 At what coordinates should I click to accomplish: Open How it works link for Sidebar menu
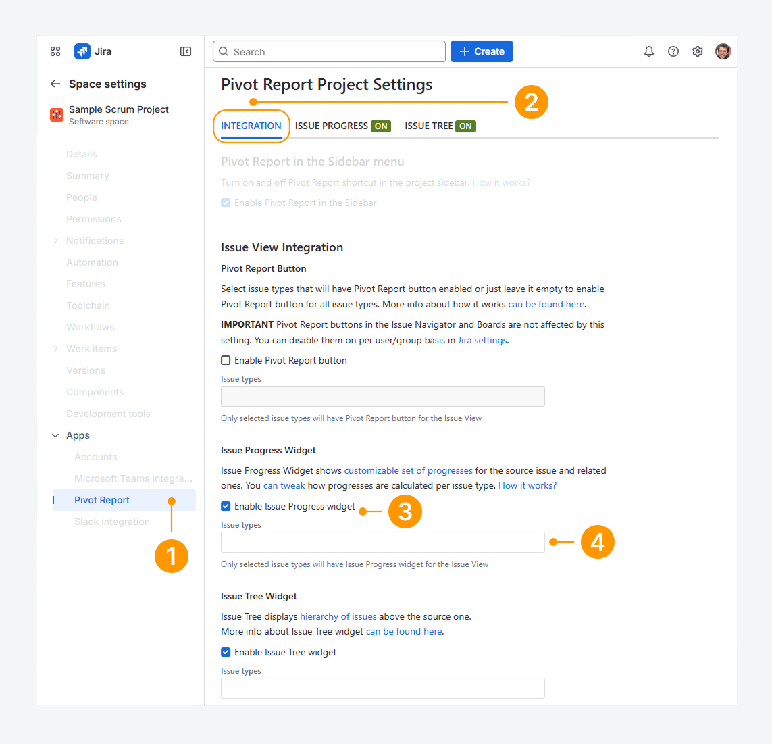pyautogui.click(x=501, y=183)
